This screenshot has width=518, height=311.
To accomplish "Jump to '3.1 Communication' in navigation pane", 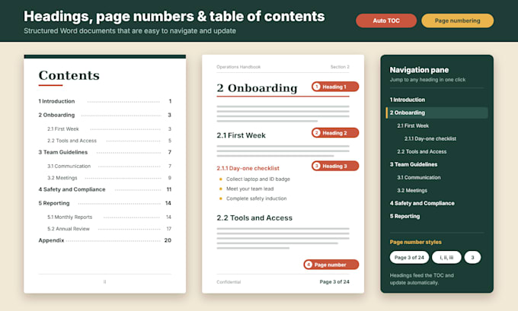I will [418, 177].
